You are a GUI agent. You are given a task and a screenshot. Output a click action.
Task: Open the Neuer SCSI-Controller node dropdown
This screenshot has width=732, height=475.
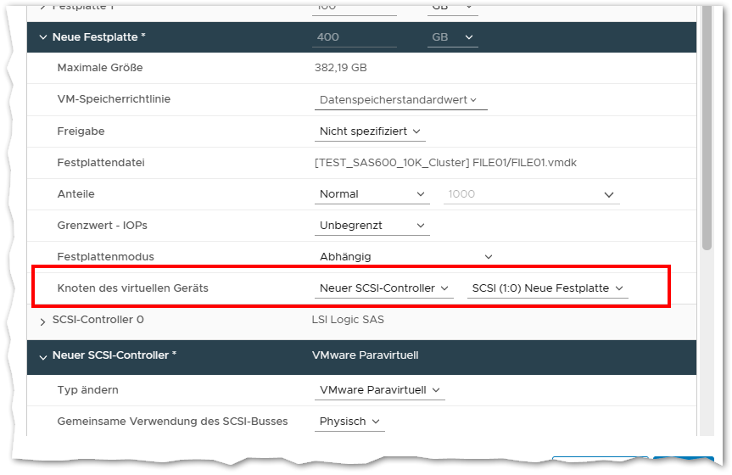384,288
